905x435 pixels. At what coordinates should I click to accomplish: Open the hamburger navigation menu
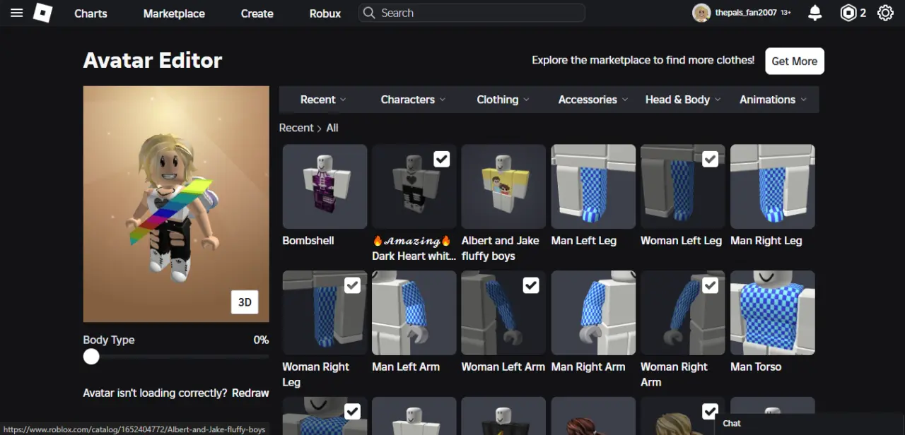[17, 13]
